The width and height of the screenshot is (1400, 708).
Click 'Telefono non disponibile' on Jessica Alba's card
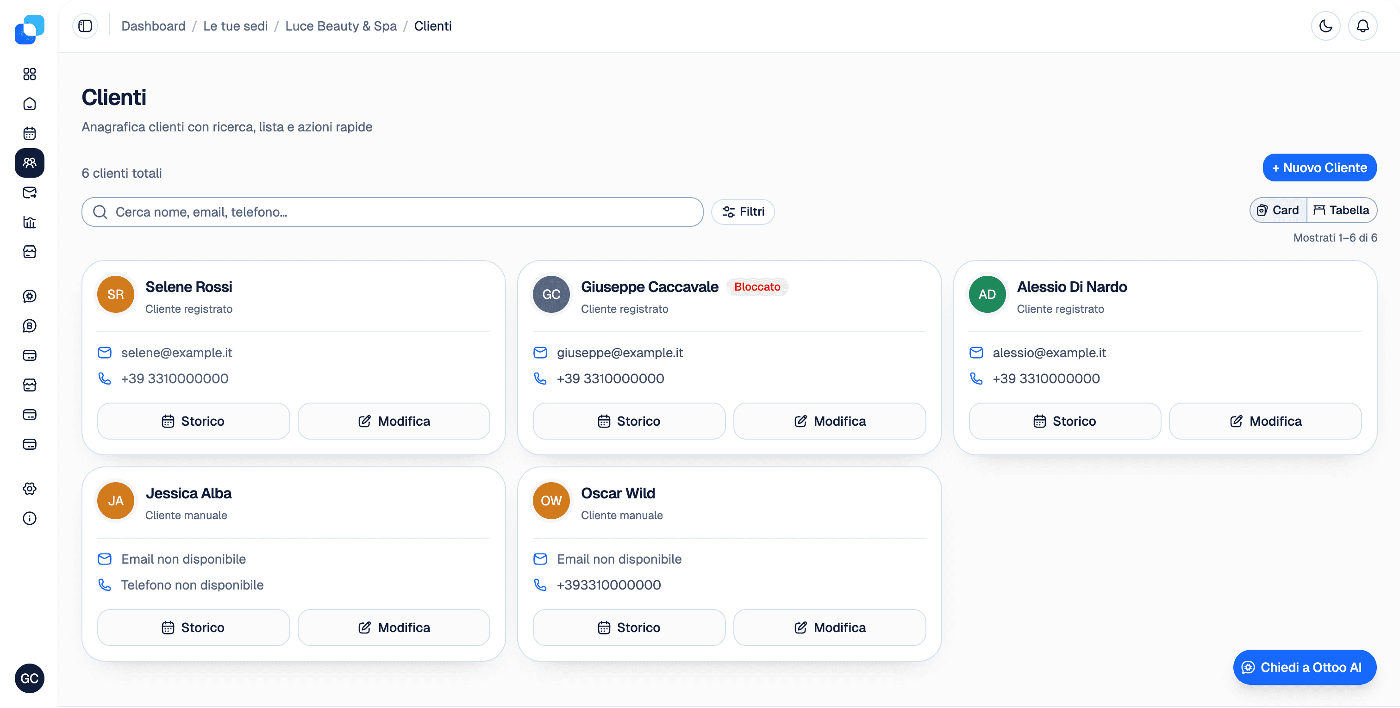[192, 585]
